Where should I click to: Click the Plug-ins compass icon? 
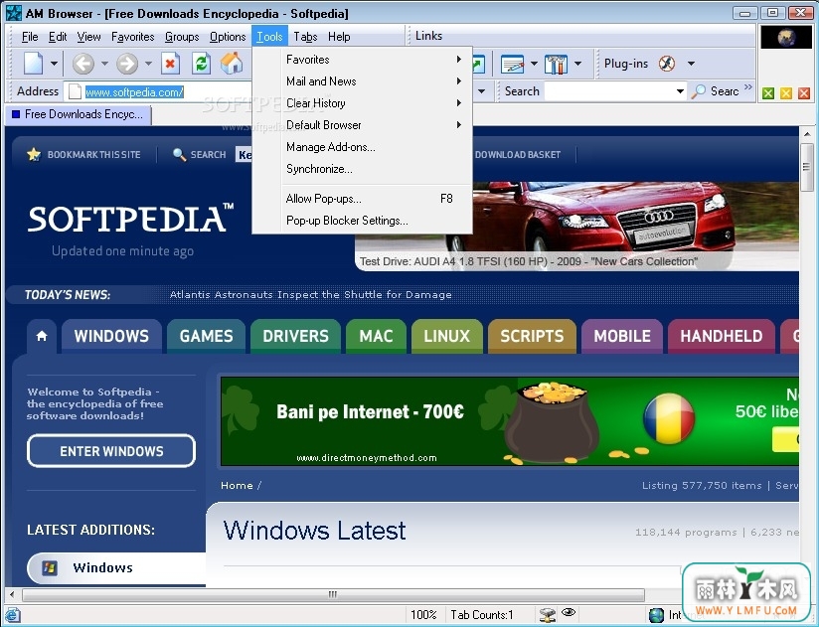[x=667, y=64]
